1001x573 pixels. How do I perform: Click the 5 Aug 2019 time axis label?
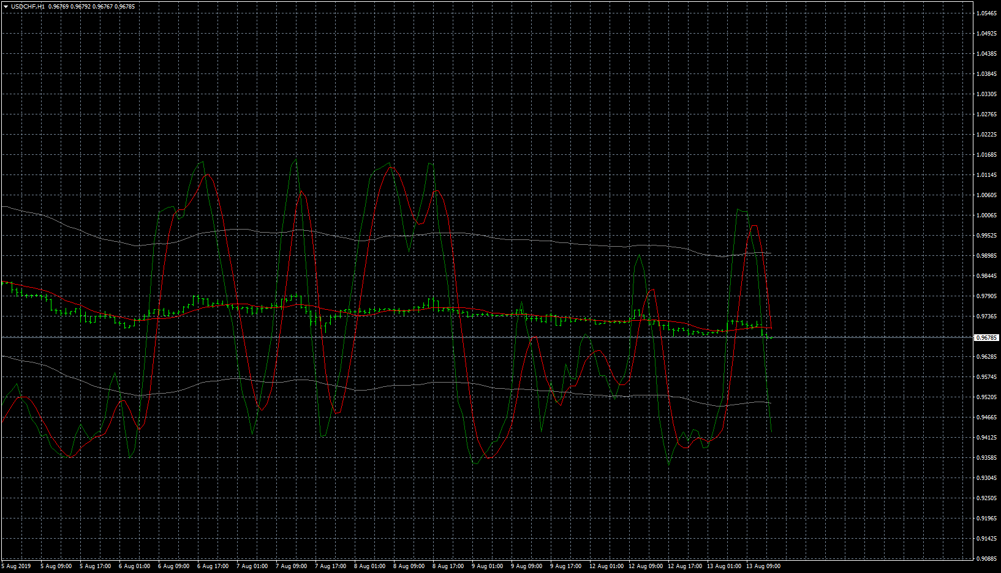coord(16,566)
